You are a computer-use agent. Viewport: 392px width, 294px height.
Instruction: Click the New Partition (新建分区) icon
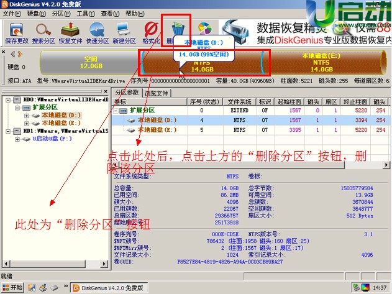[x=124, y=32]
